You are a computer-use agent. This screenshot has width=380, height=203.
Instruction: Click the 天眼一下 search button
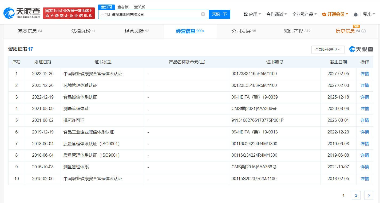click(x=219, y=14)
